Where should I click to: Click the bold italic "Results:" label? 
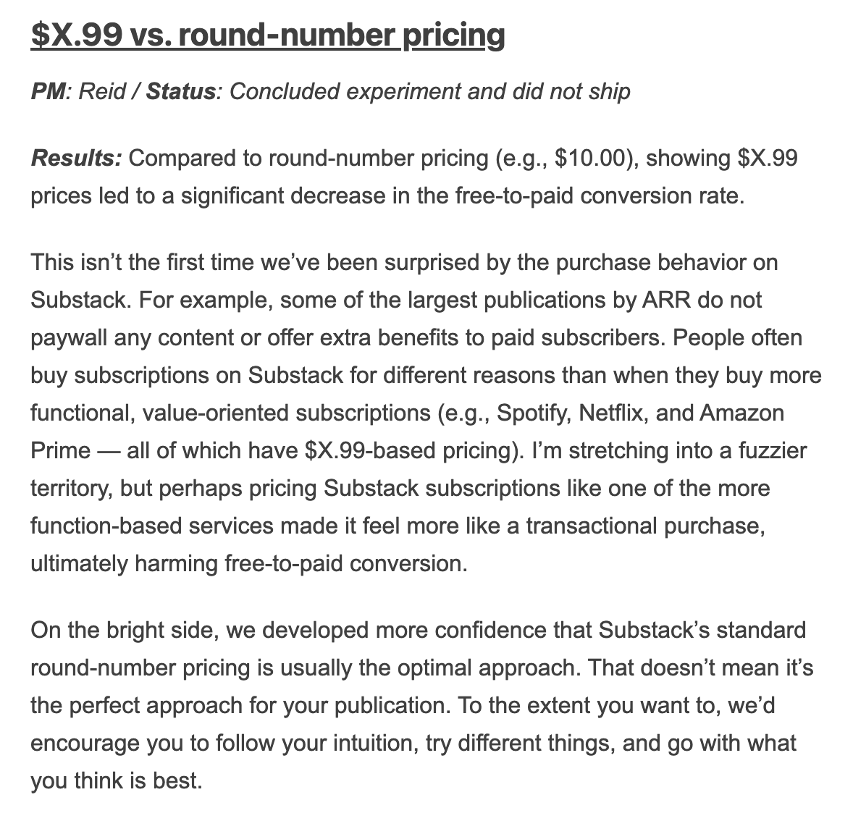coord(76,158)
